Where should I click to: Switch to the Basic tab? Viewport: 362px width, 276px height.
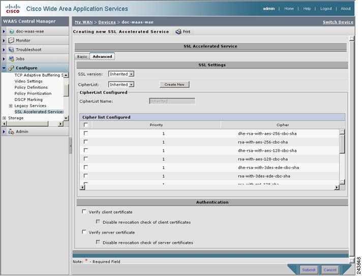[82, 57]
